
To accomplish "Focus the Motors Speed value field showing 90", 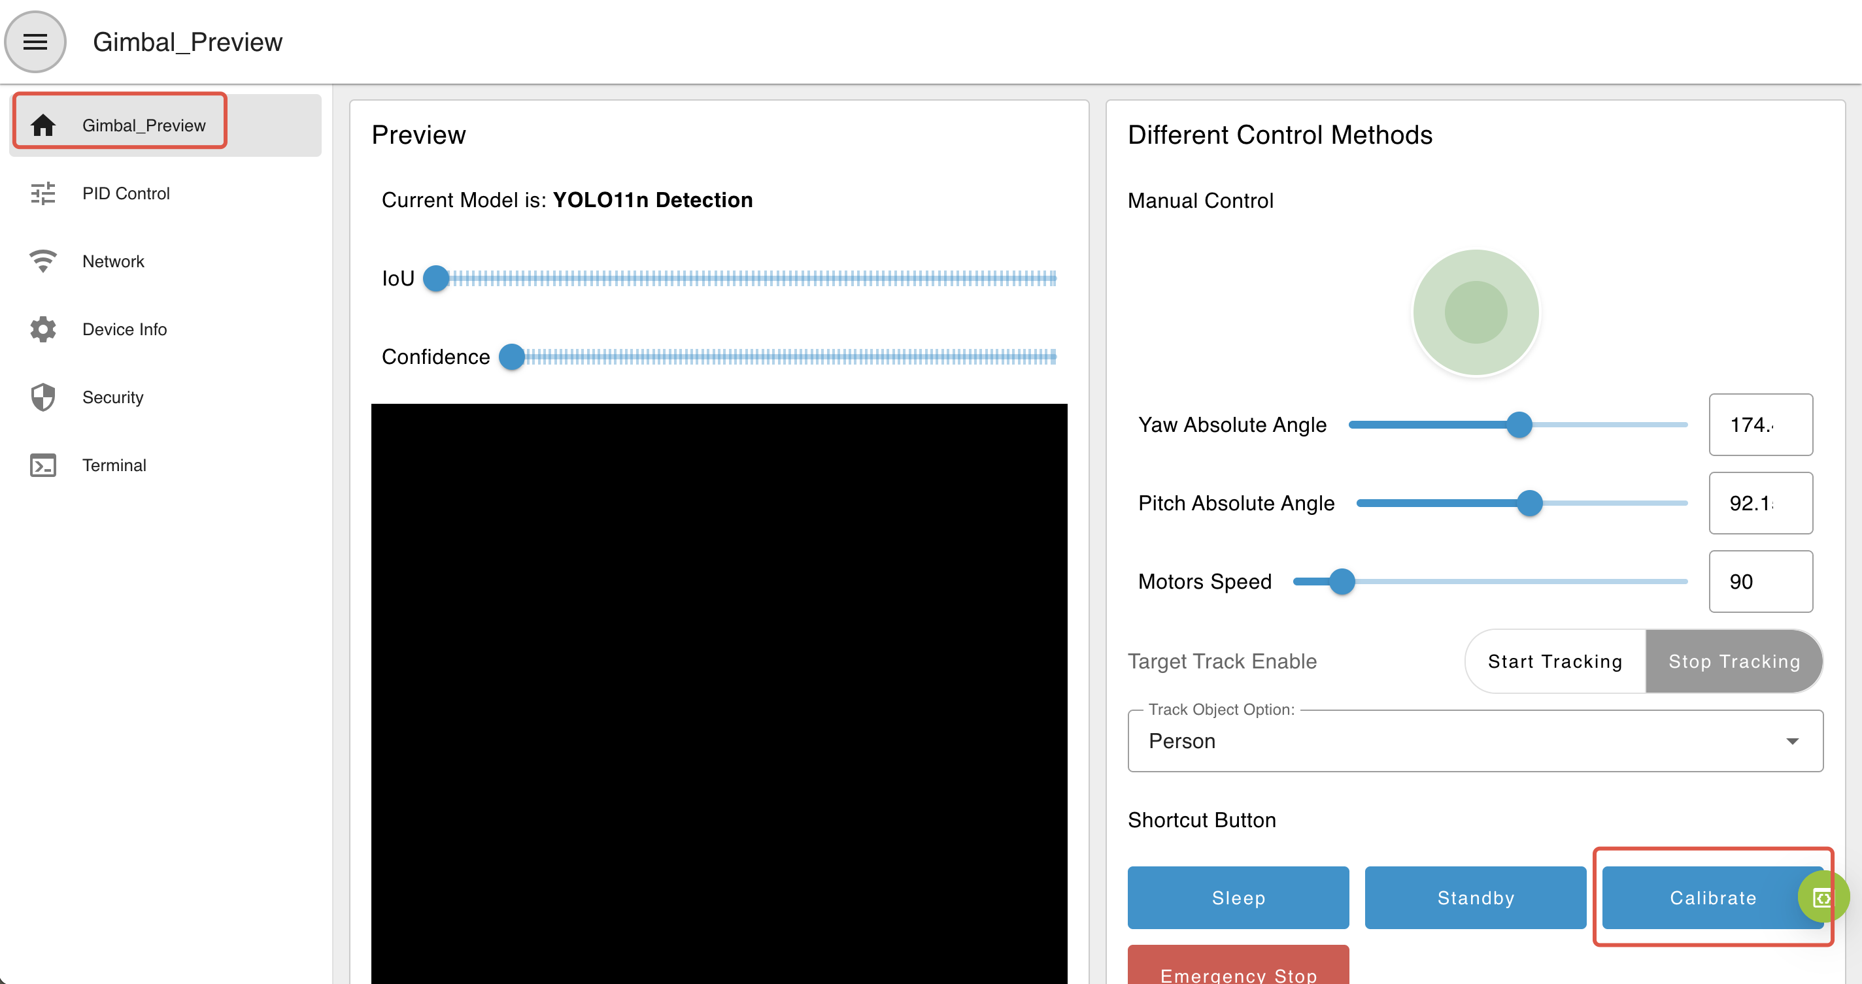I will pyautogui.click(x=1760, y=581).
